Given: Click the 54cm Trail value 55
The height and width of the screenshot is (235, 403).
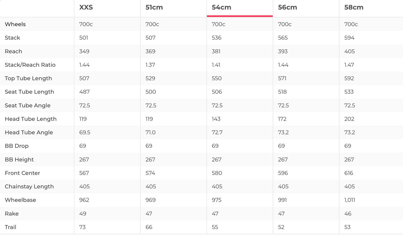Looking at the screenshot, I should pyautogui.click(x=215, y=227).
